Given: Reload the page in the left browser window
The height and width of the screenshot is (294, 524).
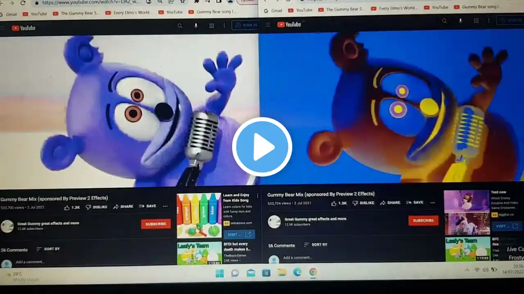Looking at the screenshot, I should (23, 3).
